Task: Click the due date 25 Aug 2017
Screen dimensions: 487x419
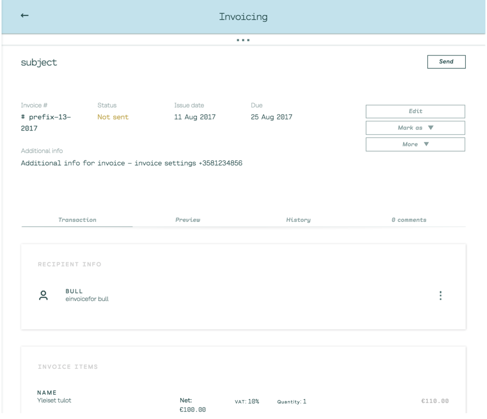Action: pos(272,117)
